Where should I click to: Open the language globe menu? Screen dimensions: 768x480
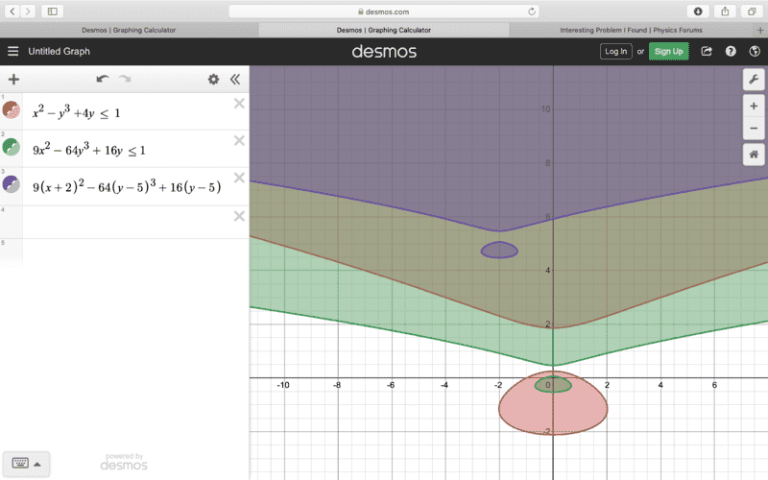(755, 52)
